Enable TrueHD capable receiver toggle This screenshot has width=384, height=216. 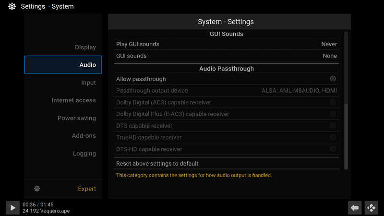[x=333, y=137]
